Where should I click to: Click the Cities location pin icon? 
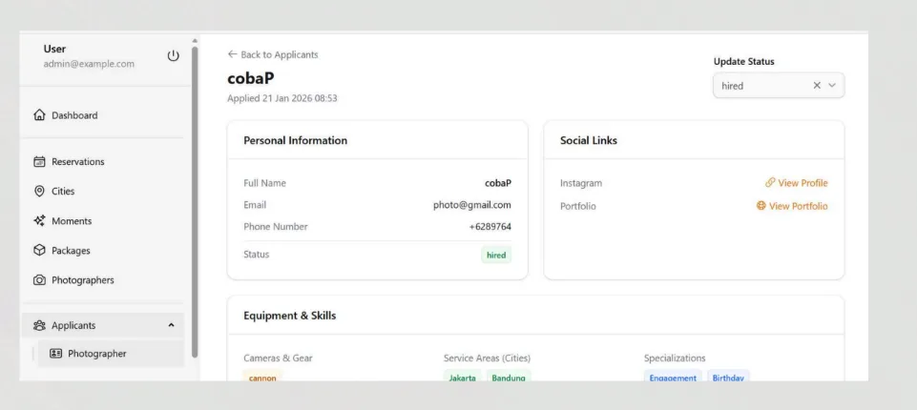point(39,191)
